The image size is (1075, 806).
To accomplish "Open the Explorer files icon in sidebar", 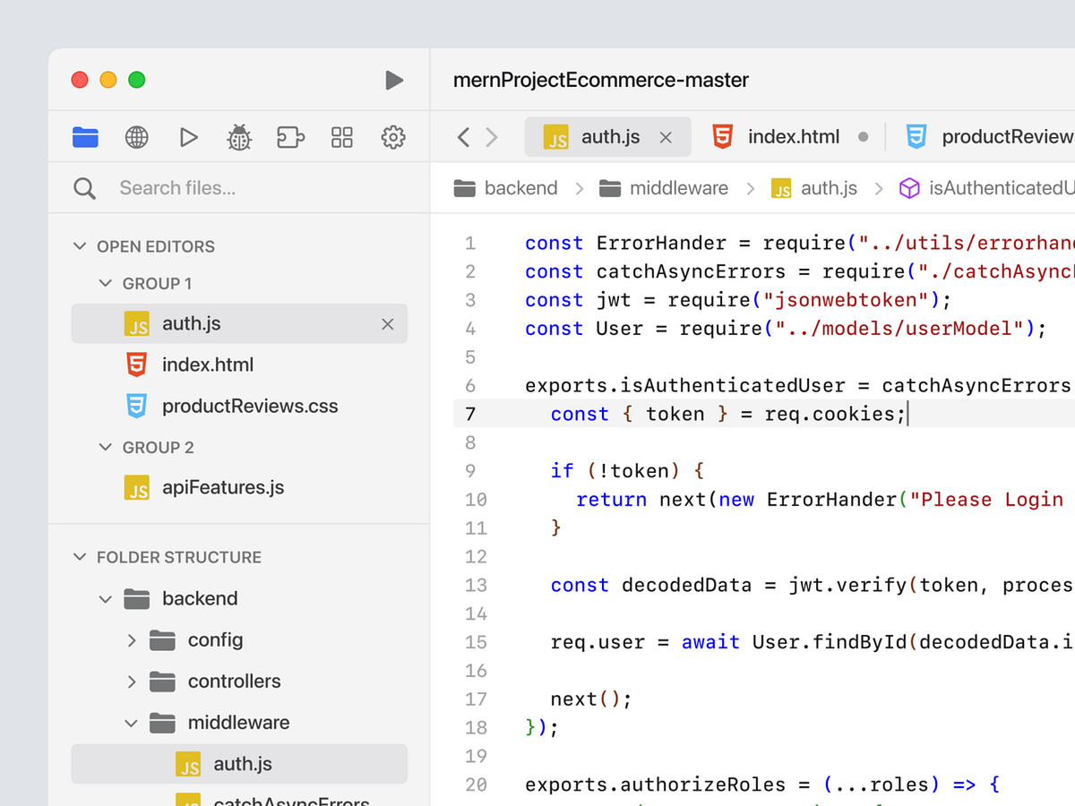I will [x=85, y=137].
